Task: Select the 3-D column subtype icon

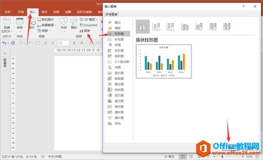Action: pos(226,26)
